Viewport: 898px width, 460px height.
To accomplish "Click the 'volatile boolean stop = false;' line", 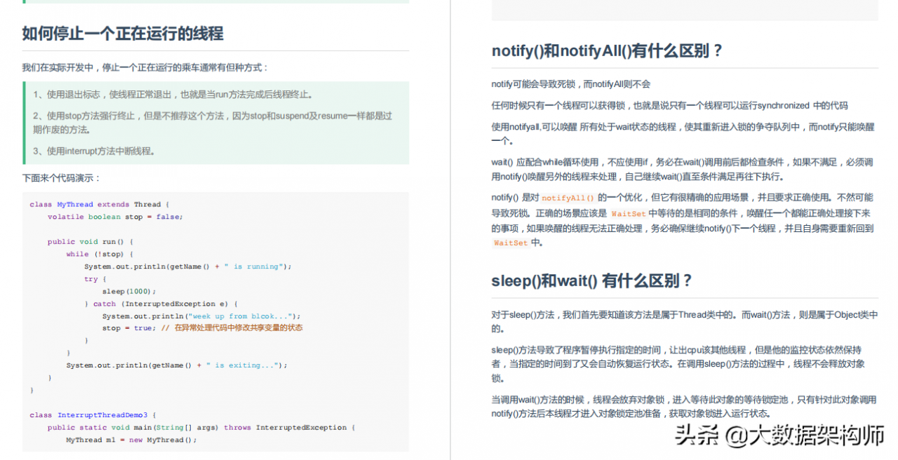I will [115, 217].
